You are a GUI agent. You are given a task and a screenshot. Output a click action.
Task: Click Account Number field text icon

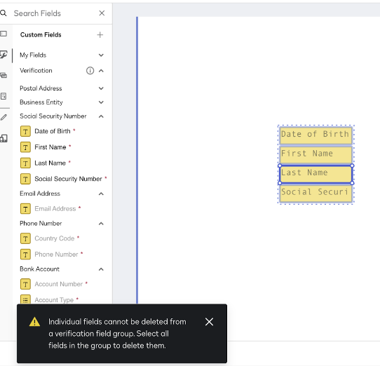(25, 284)
